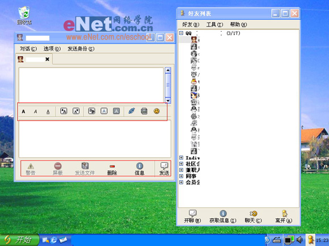Choose the foreground text color
The width and height of the screenshot is (329, 246).
click(x=104, y=111)
